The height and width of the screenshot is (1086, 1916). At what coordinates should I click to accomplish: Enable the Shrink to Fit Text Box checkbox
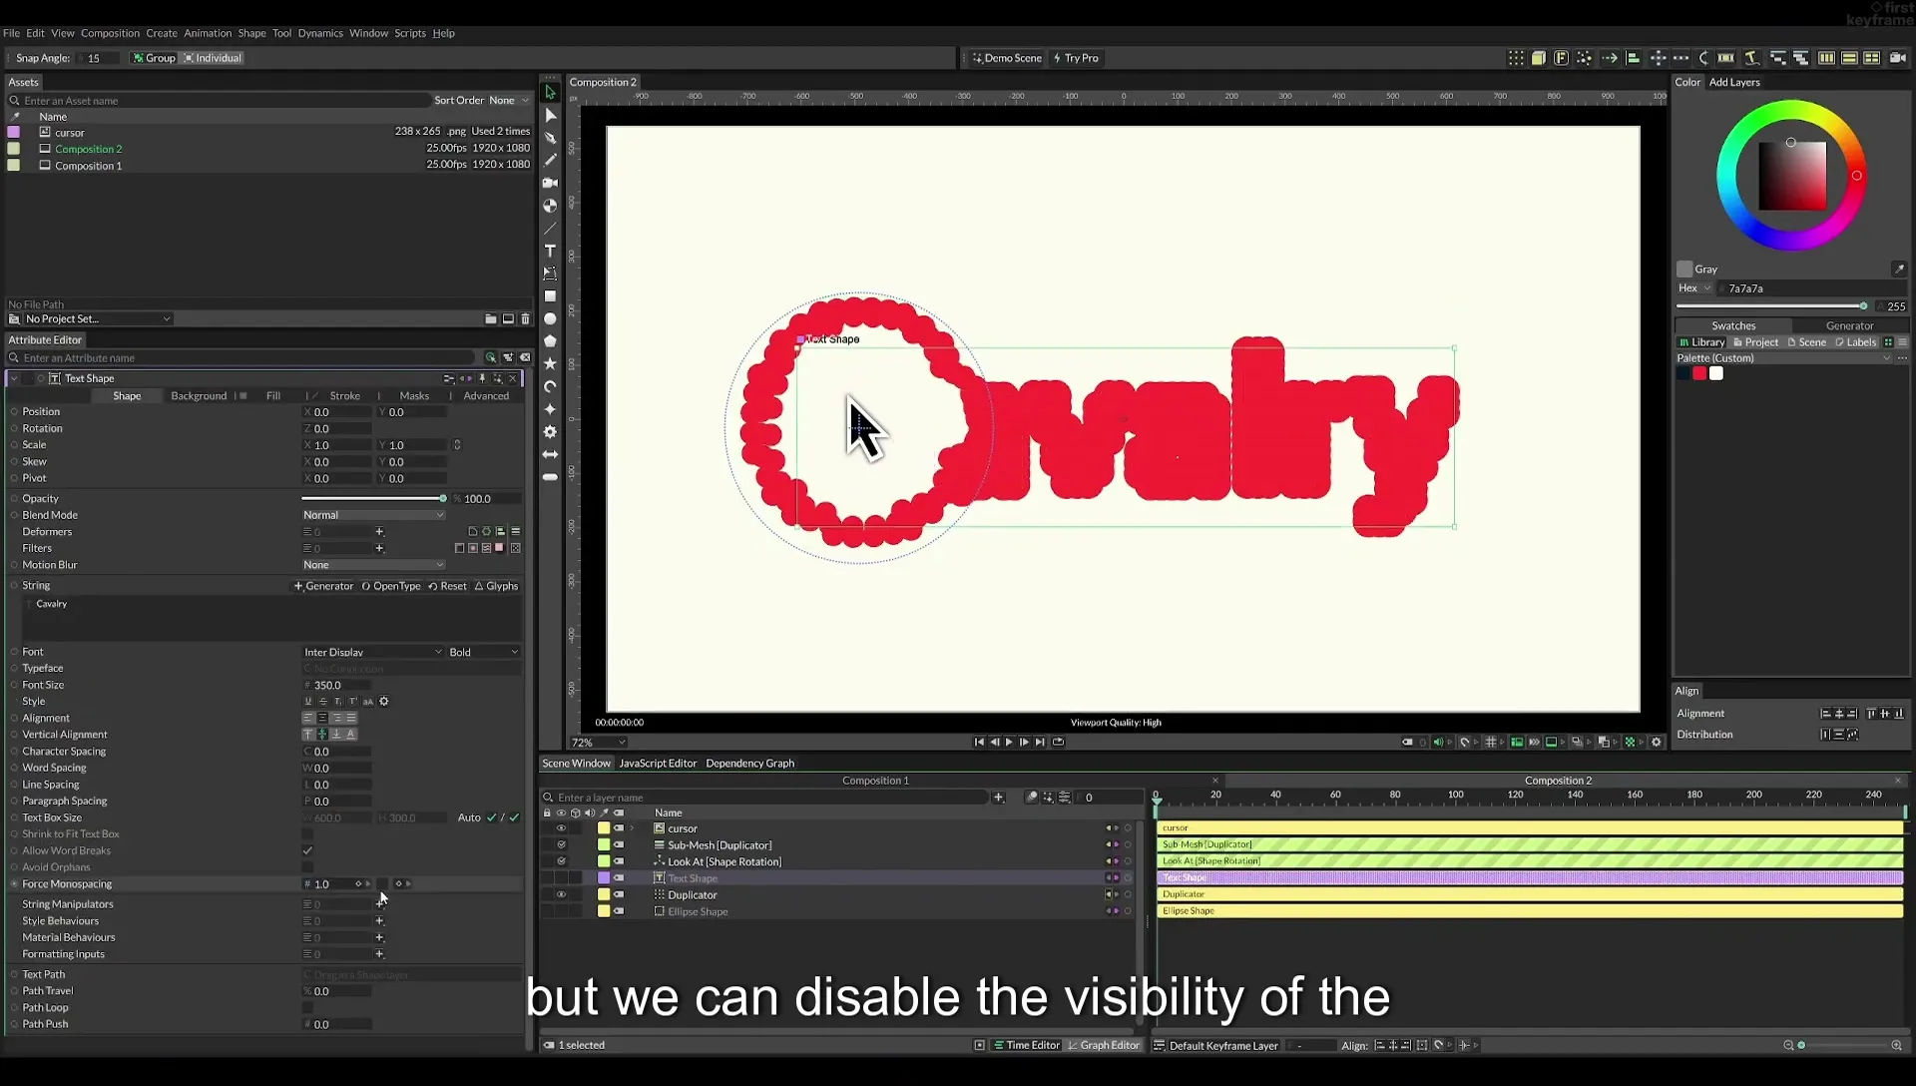[x=307, y=833]
